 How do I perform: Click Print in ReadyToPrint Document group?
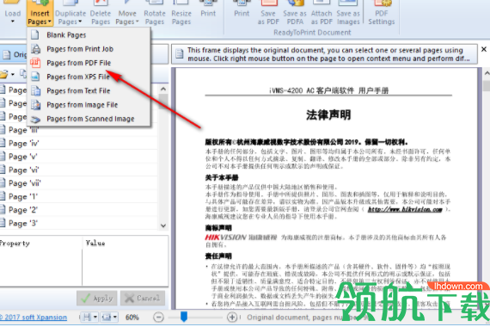pos(242,9)
